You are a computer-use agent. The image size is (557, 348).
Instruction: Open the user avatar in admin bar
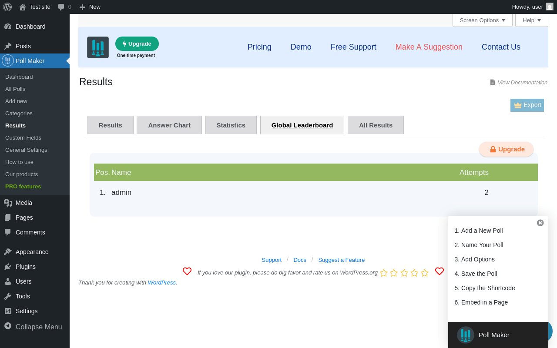[550, 7]
